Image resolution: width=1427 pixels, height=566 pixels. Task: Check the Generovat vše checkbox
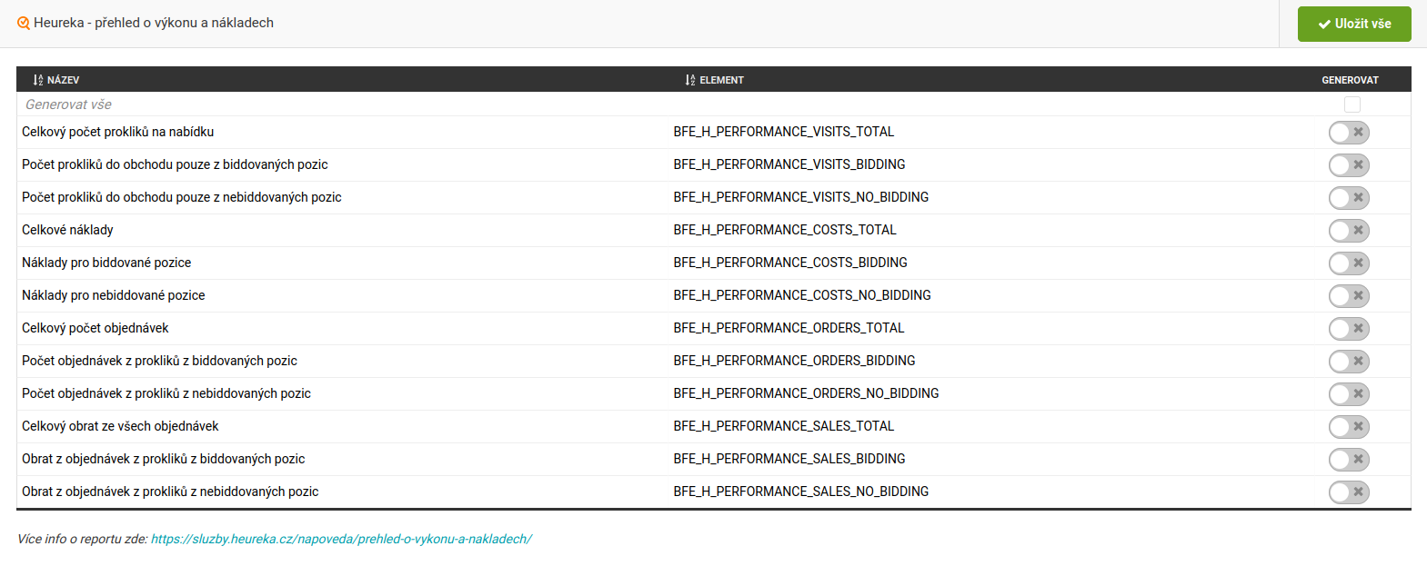coord(1352,104)
